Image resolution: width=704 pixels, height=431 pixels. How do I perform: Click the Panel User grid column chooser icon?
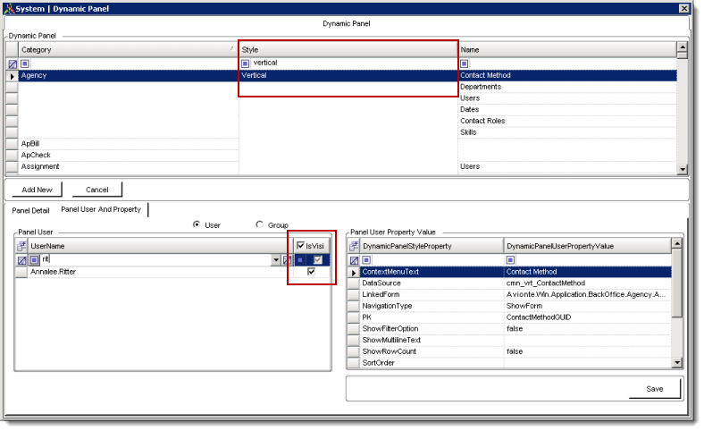21,245
